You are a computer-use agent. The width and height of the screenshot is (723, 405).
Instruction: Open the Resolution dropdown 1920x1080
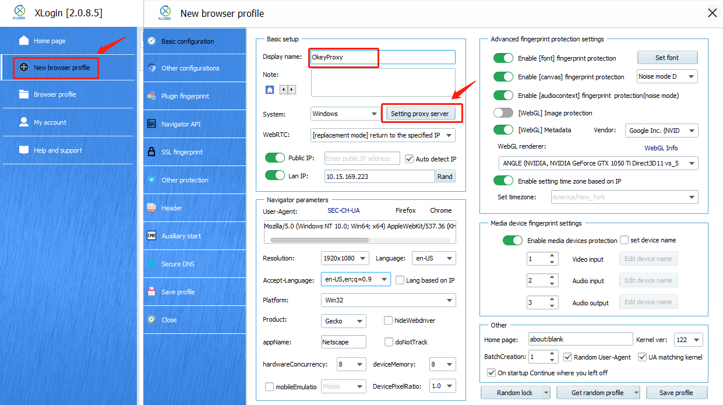(x=345, y=258)
